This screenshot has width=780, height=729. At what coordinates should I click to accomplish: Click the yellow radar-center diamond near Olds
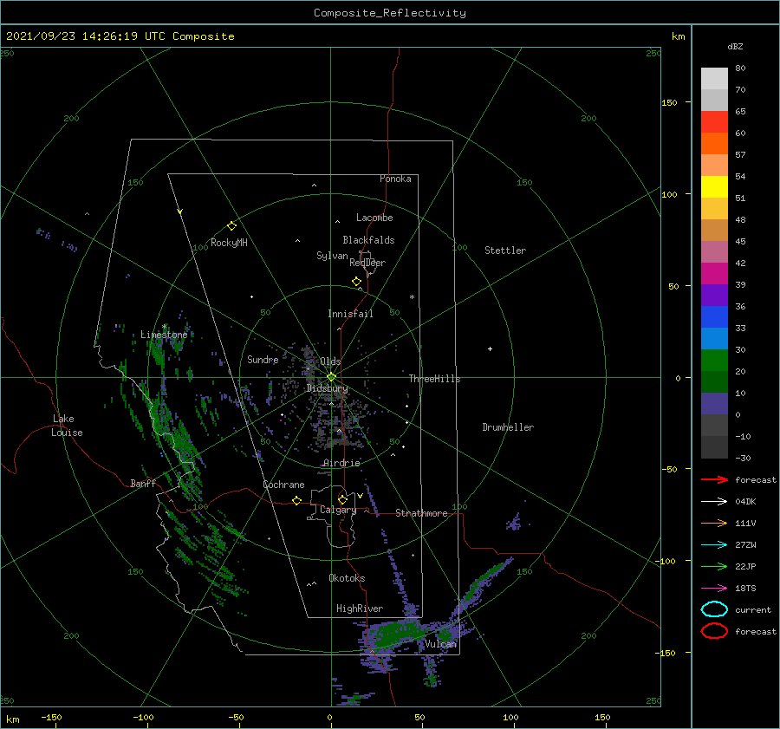click(x=331, y=377)
